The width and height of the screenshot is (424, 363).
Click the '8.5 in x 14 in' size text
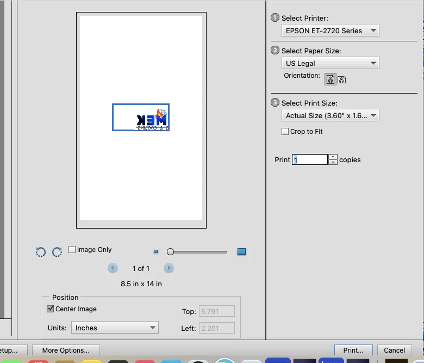pyautogui.click(x=141, y=284)
